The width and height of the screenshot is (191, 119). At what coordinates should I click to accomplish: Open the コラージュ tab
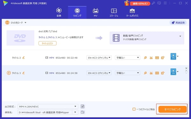114,12
